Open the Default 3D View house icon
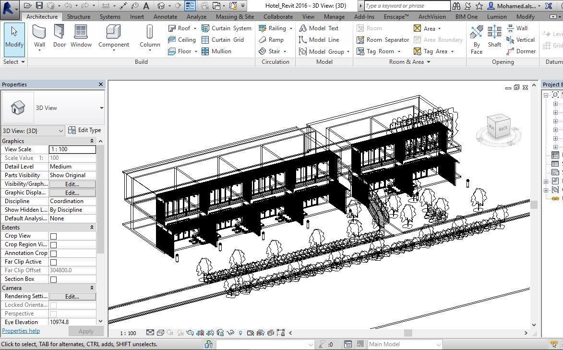This screenshot has height=350, width=563. [161, 5]
